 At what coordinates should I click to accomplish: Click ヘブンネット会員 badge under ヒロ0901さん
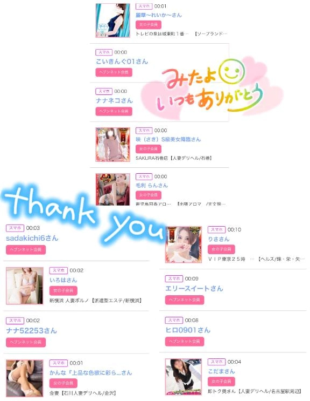[185, 342]
